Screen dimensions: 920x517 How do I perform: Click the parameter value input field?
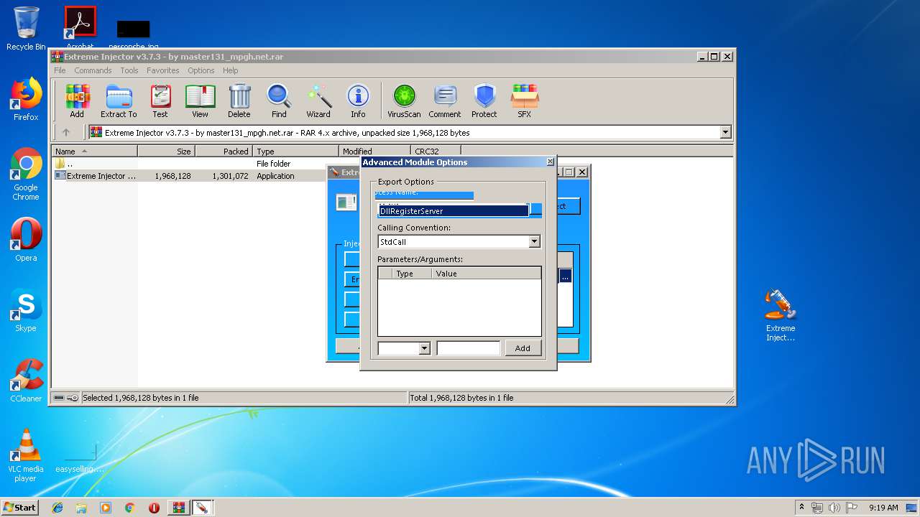(468, 348)
